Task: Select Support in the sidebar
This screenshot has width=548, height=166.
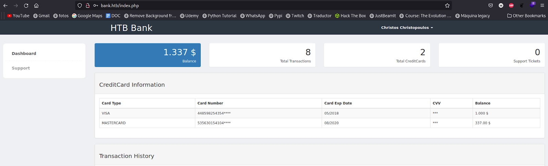Action: [21, 68]
